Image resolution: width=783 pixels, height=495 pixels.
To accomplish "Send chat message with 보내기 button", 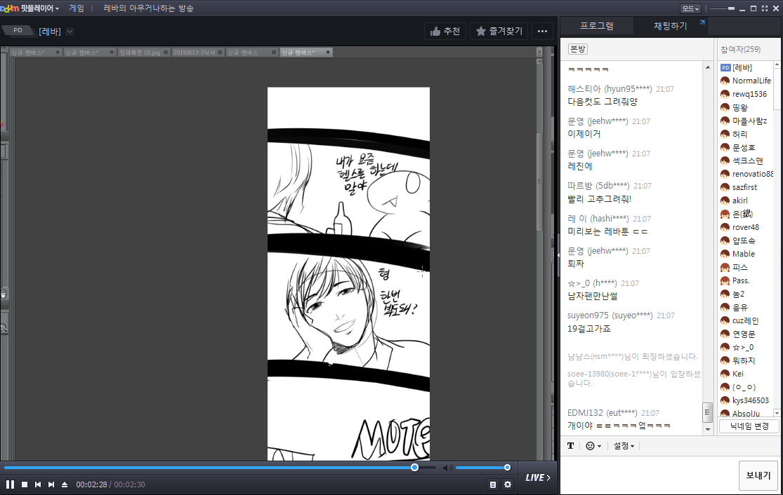I will 758,475.
